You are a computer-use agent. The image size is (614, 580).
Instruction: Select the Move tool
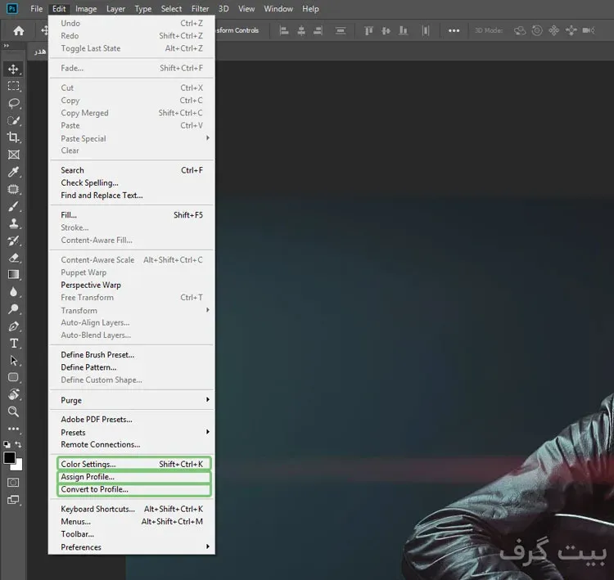pyautogui.click(x=13, y=70)
